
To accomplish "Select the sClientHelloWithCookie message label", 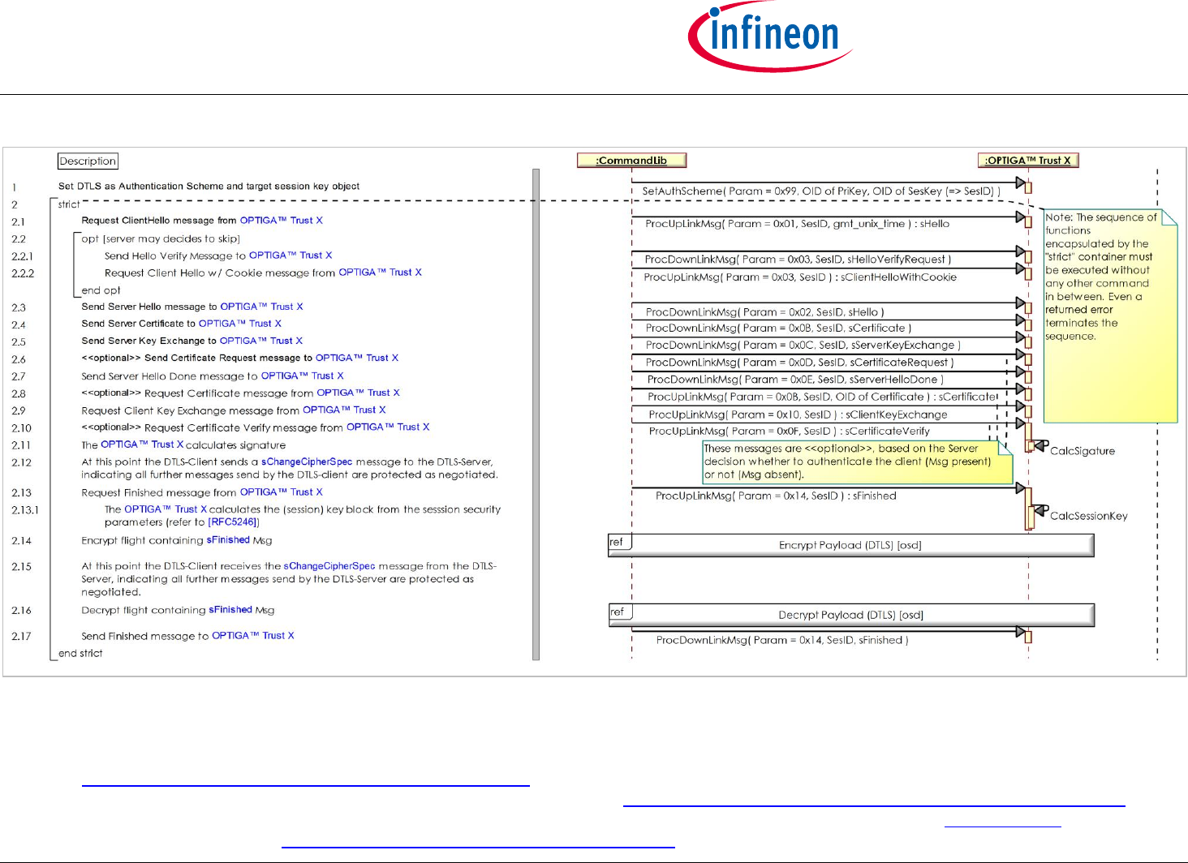I will pos(800,277).
